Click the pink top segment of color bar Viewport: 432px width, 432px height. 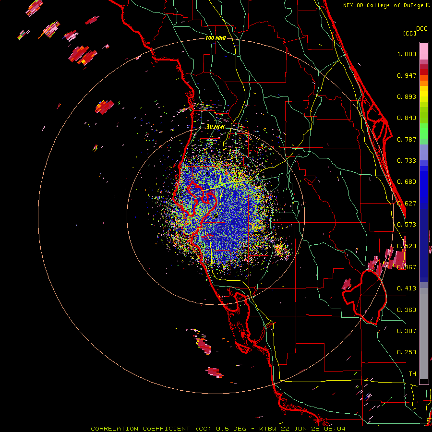pos(424,51)
